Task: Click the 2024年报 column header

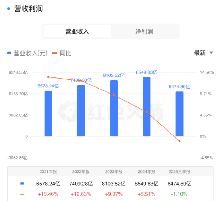Action: coord(147,172)
